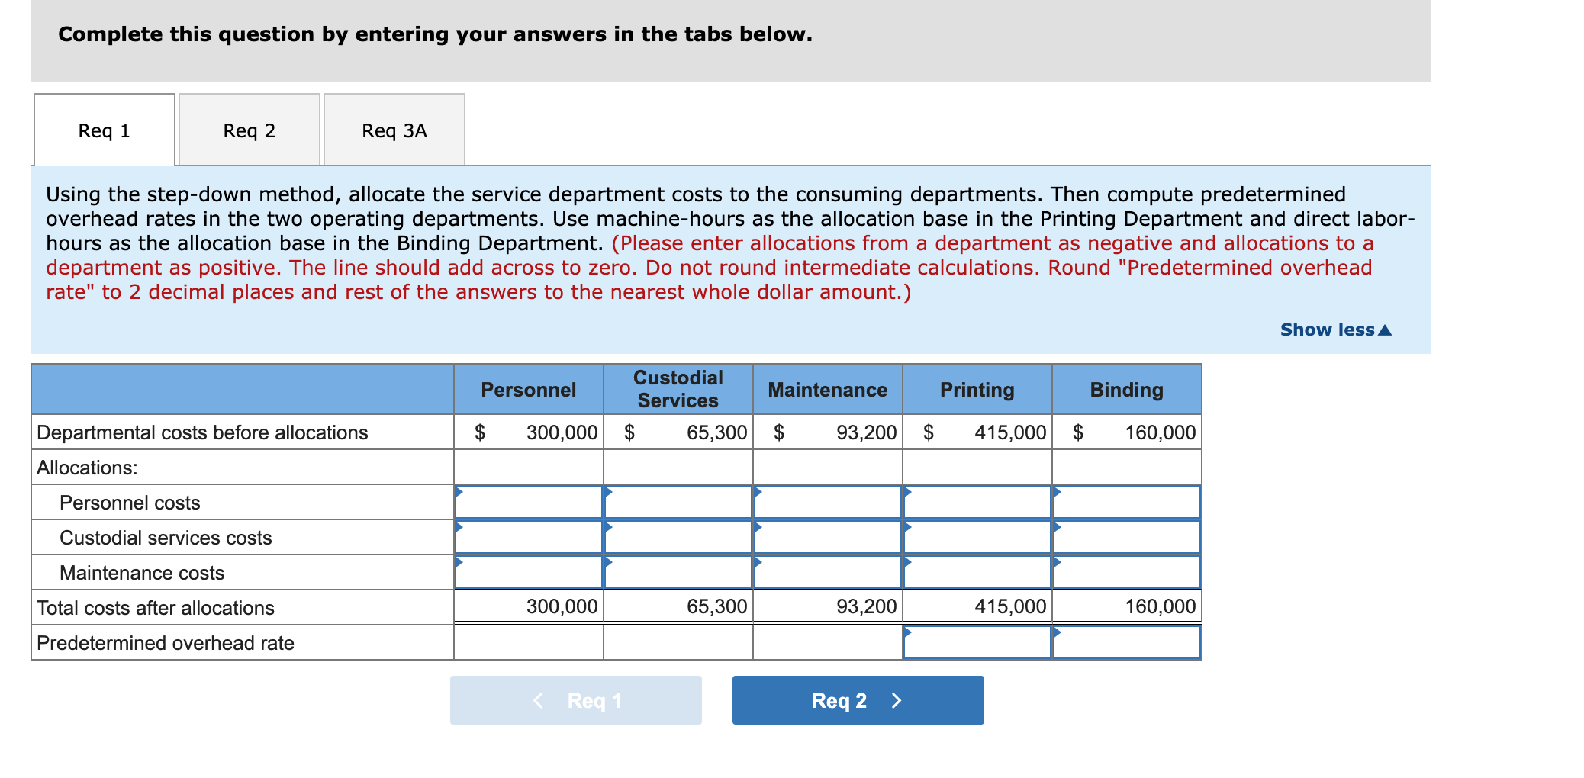Select Custodial services costs input under Personnel
1584x778 pixels.
coord(529,537)
